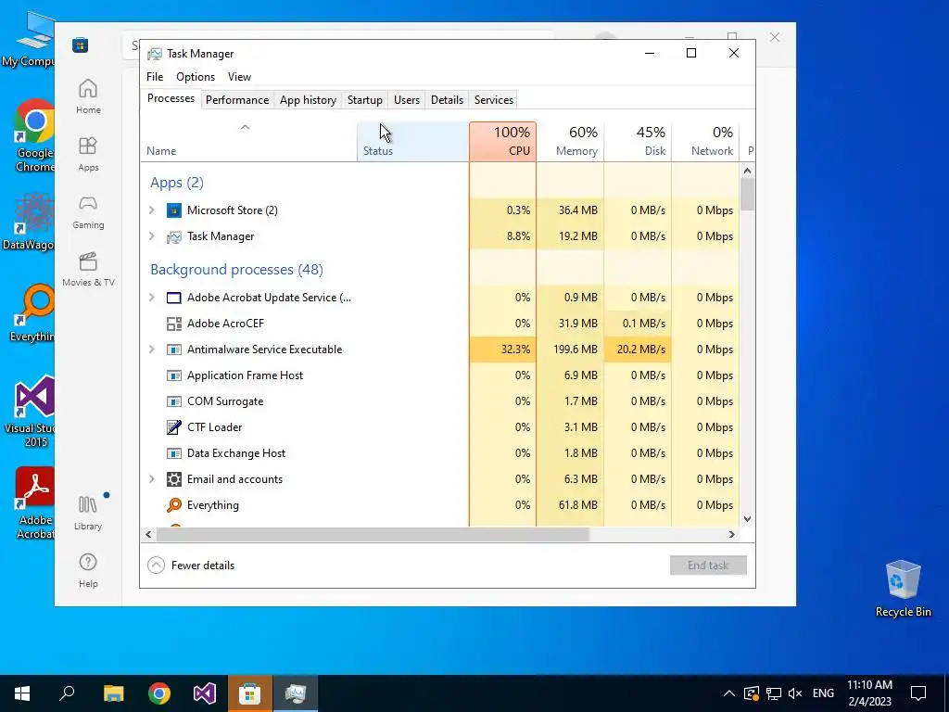The image size is (949, 712).
Task: Sort by the CPU column header
Action: coord(502,142)
